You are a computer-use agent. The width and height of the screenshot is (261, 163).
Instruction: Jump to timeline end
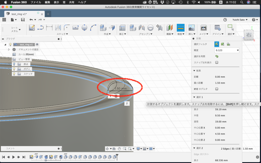coord(24,157)
